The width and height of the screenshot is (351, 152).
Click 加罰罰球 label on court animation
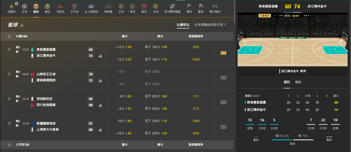(x=265, y=16)
